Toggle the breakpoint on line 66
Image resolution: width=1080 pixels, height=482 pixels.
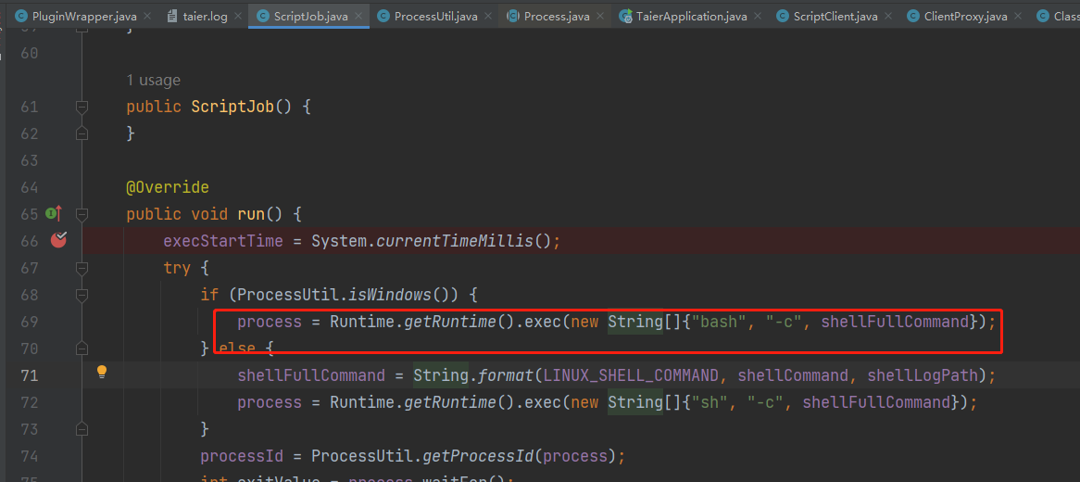tap(58, 240)
